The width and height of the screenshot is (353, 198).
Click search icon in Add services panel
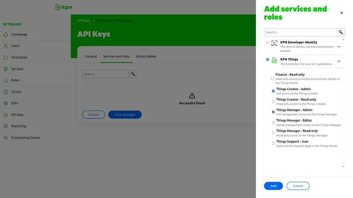coord(341,32)
